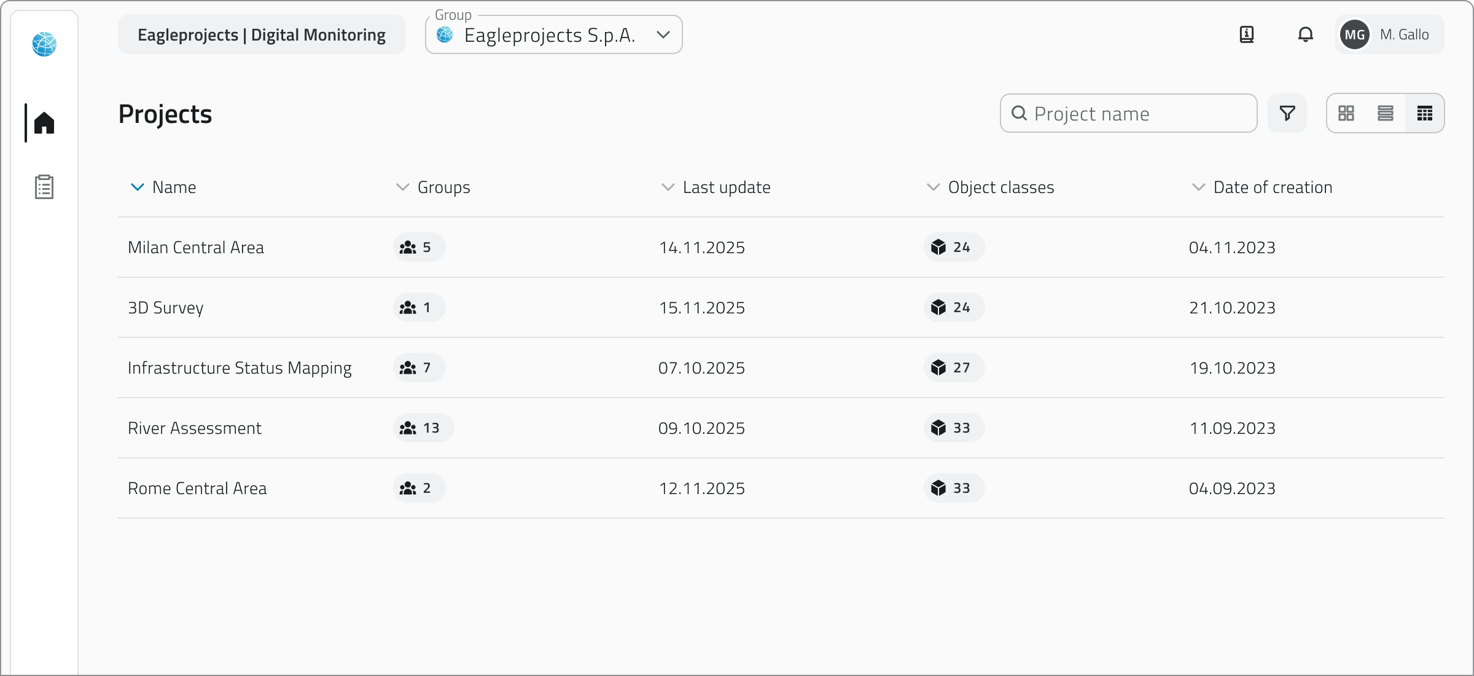This screenshot has height=676, width=1474.
Task: Open the notifications bell
Action: 1305,34
